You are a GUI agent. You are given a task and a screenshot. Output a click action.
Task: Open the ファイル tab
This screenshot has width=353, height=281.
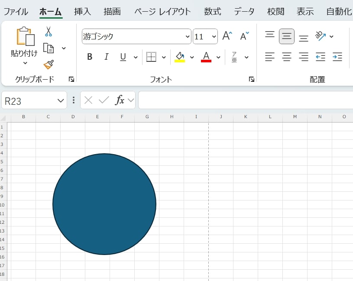pyautogui.click(x=16, y=12)
